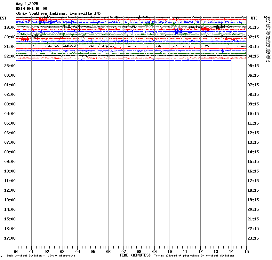Select the 23:00 CST time label

(x=10, y=66)
